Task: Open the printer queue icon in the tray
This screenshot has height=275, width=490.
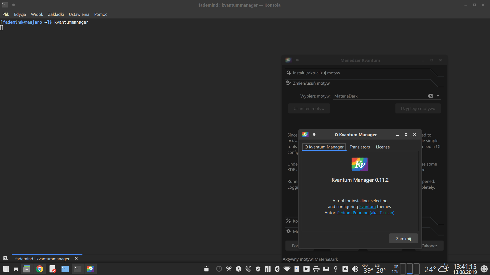Action: 316,269
